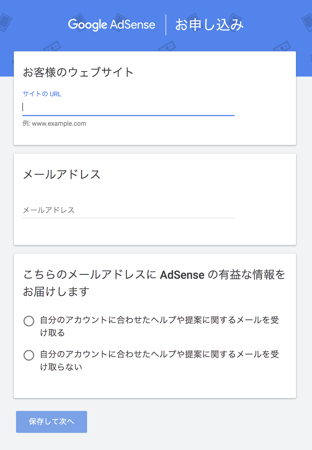Click the メールアドレス input field

128,210
